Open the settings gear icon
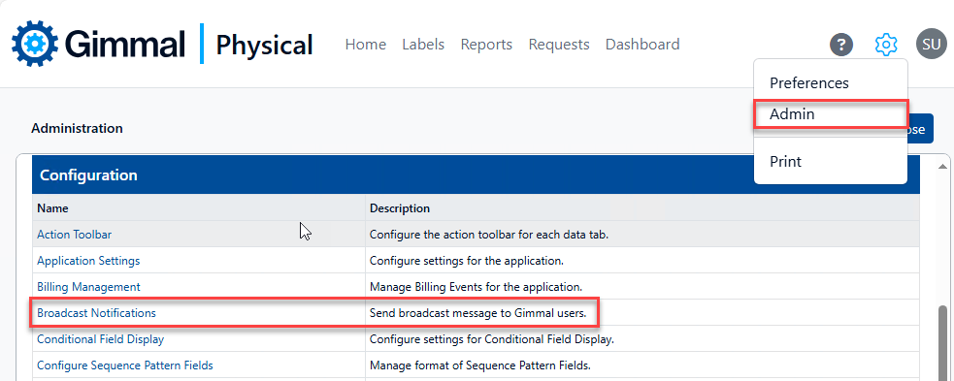The width and height of the screenshot is (954, 381). pyautogui.click(x=886, y=45)
